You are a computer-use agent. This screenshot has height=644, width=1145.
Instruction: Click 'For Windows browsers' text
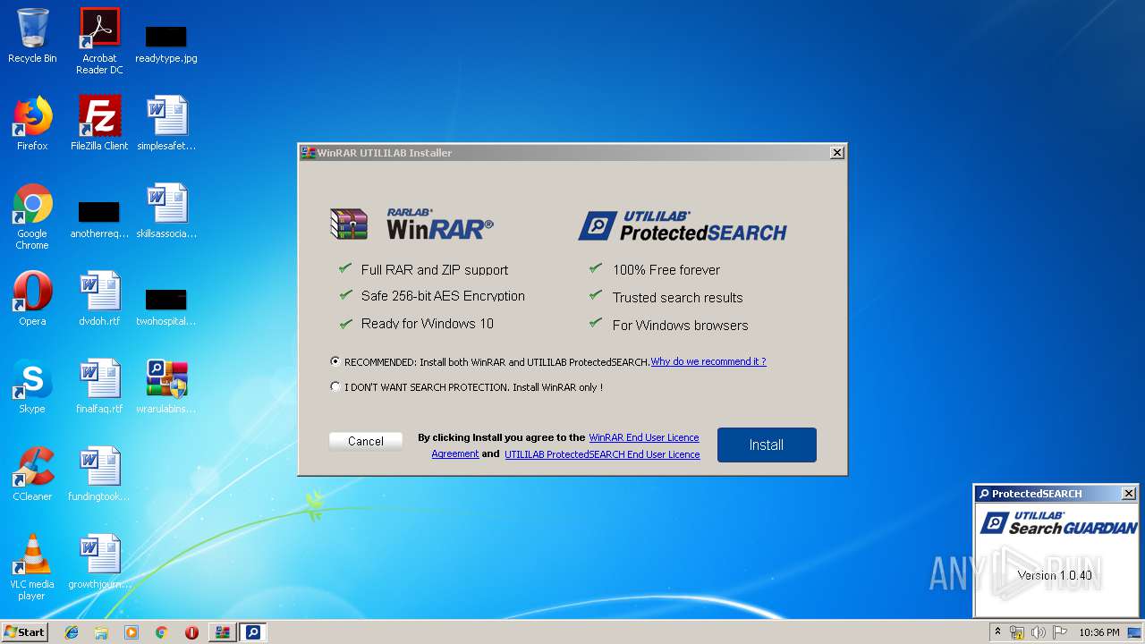click(x=681, y=326)
